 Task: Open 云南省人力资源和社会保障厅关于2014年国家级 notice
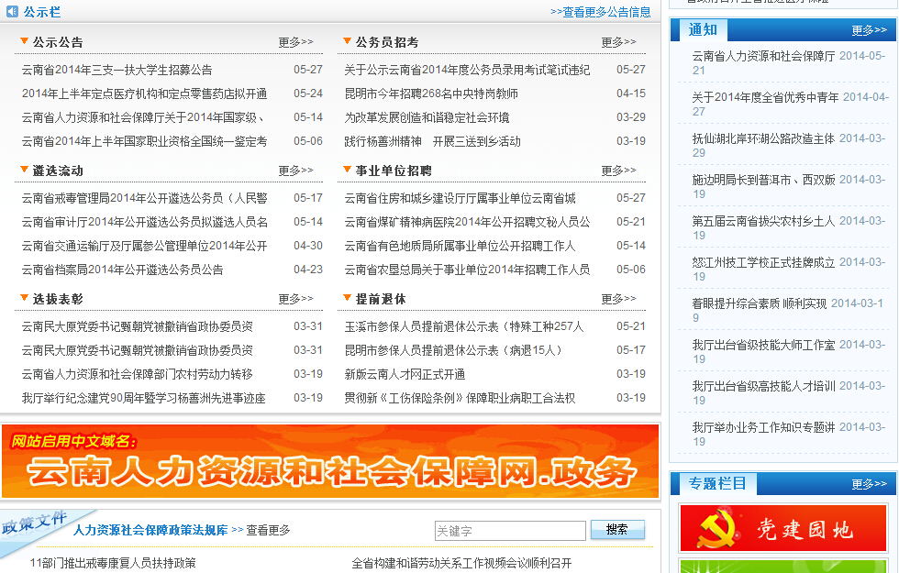(143, 117)
